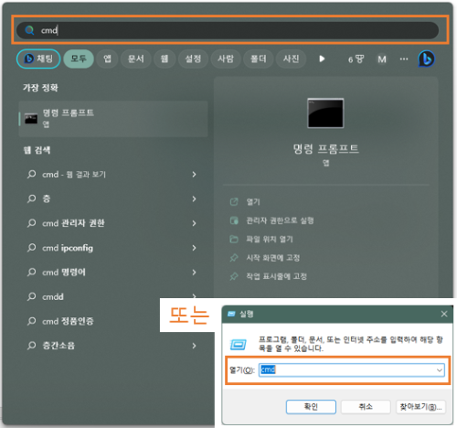Click 파일 위치 열기 action
Image resolution: width=457 pixels, height=428 pixels.
[x=270, y=239]
